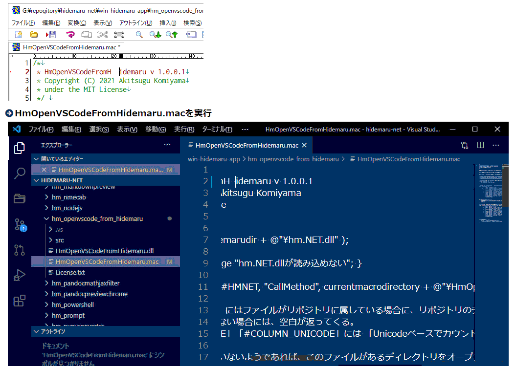This screenshot has height=369, width=516.
Task: Open Source Control view with badge 1
Action: [20, 225]
